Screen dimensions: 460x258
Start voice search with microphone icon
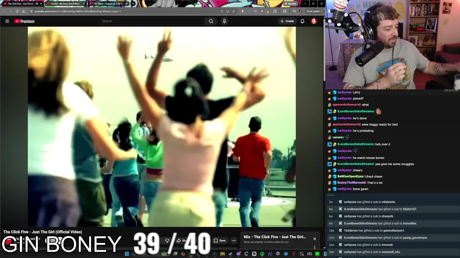coord(224,21)
